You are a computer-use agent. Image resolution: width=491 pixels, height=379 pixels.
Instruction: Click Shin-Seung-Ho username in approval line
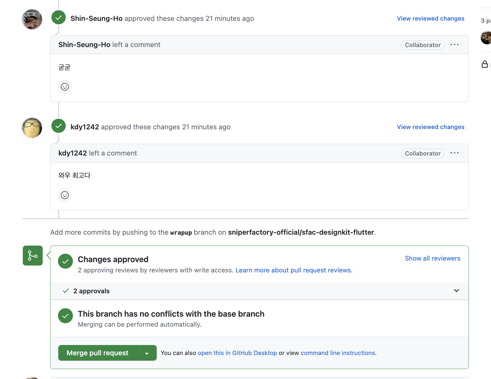97,18
